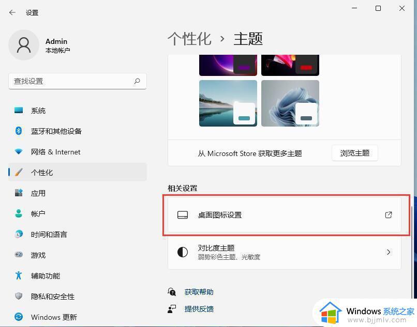The width and height of the screenshot is (417, 327).
Task: Click the Windows 更新 sync icon
Action: coord(19,317)
